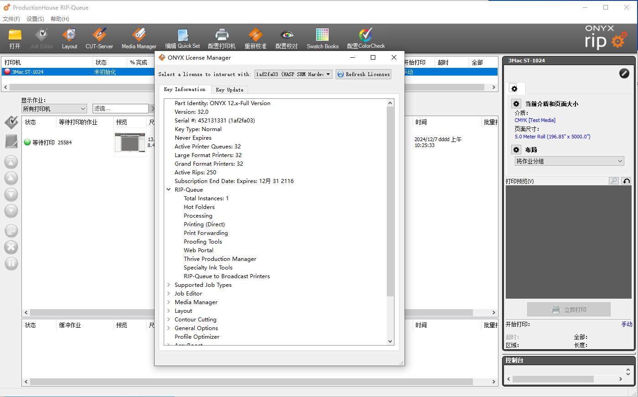Open the 文件(F) menu

click(x=11, y=19)
